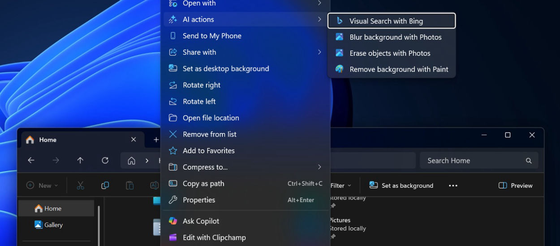The height and width of the screenshot is (246, 560).
Task: Expand the Compress to submenu
Action: pos(245,167)
